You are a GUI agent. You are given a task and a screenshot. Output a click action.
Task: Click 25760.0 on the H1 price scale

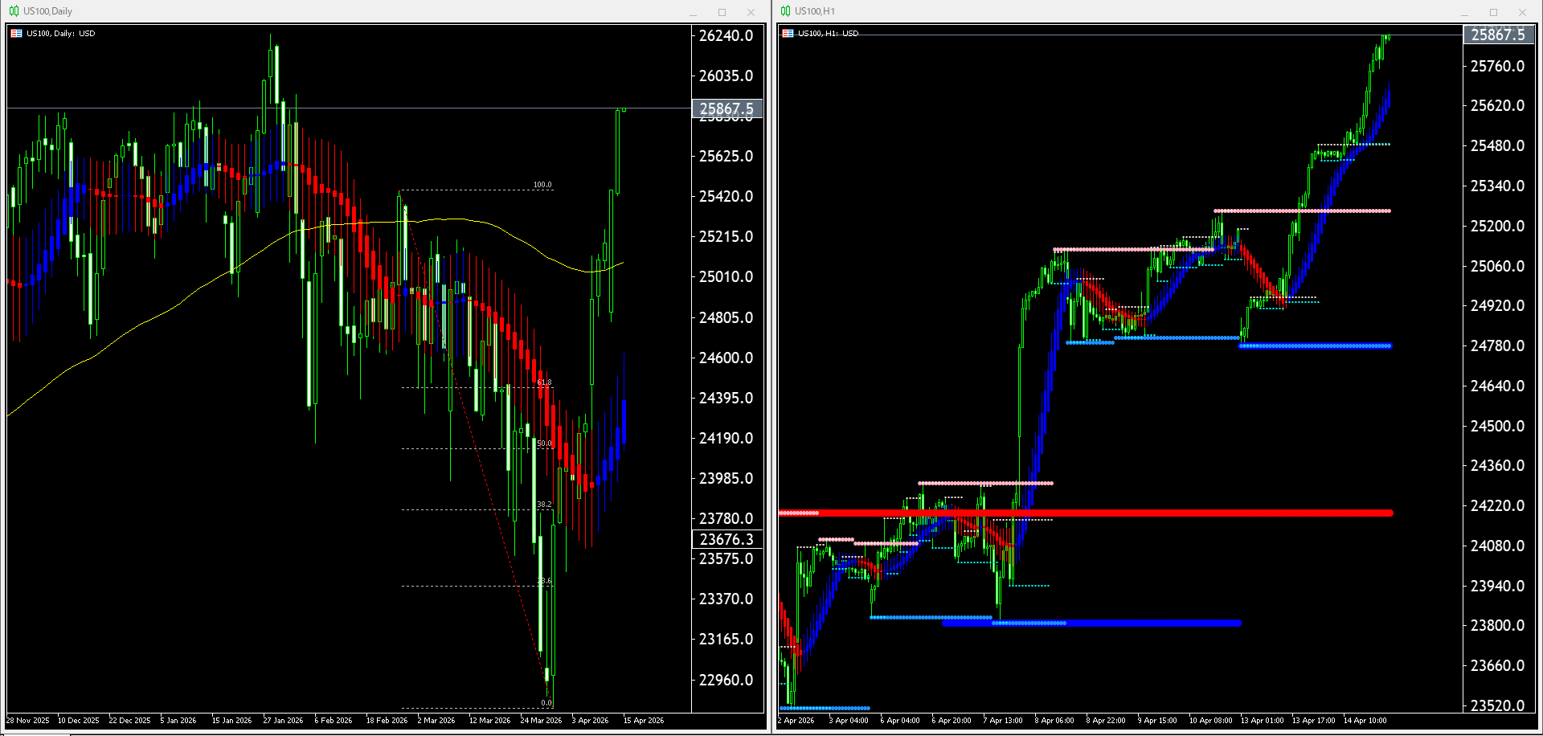pos(1497,66)
